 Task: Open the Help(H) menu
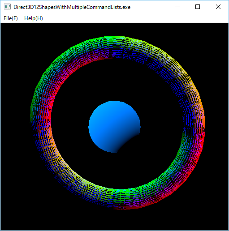[34, 18]
